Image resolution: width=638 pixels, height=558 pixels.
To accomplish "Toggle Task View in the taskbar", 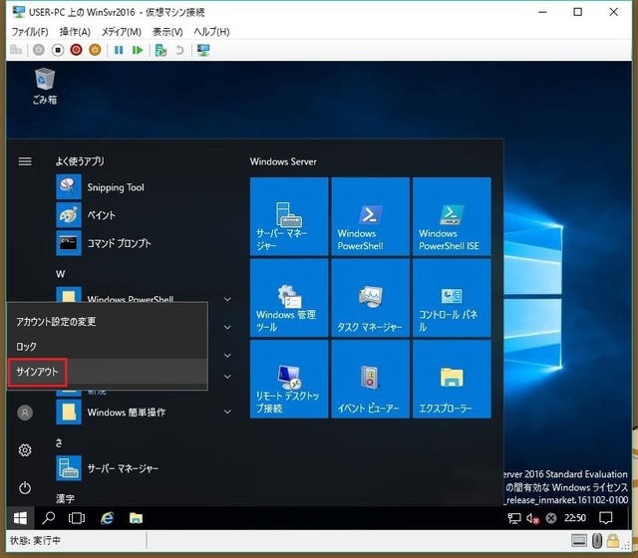I will click(x=77, y=518).
